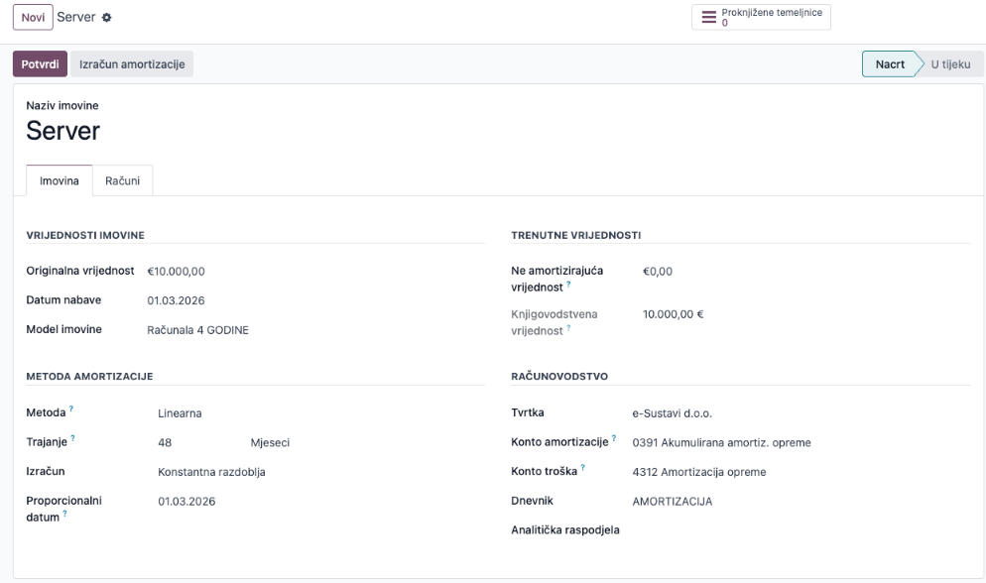Click the Potvrdi button
The height and width of the screenshot is (583, 986).
(x=41, y=64)
